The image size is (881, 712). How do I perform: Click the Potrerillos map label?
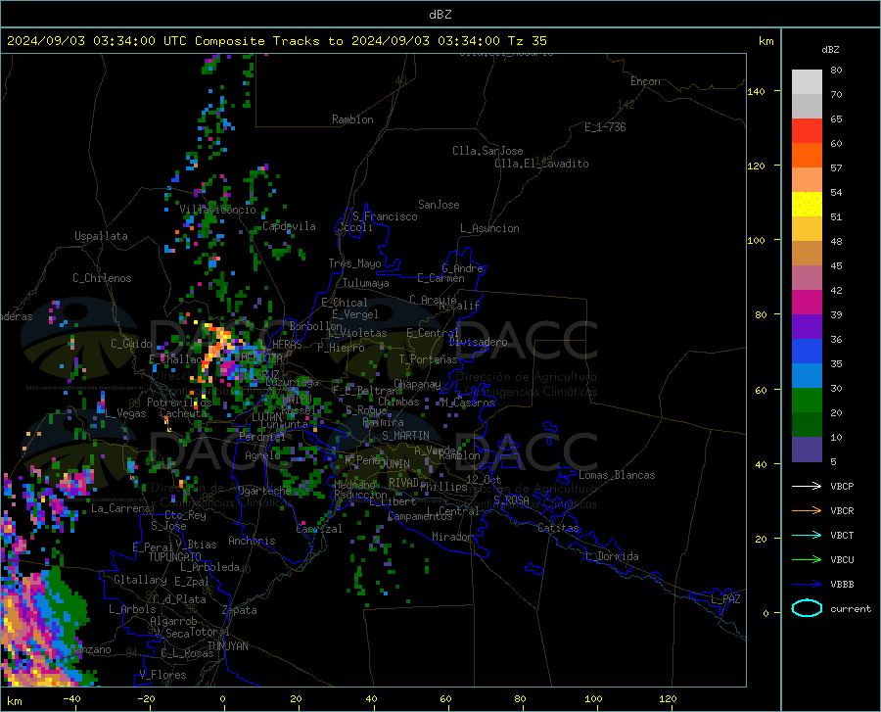(x=179, y=403)
